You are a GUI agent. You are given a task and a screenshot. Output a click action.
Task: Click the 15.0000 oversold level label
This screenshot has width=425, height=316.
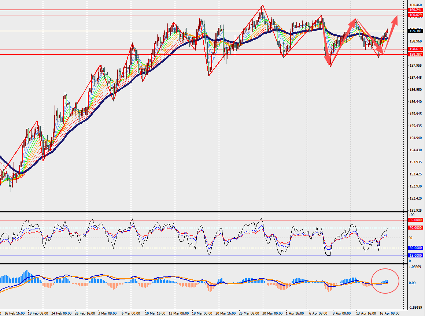click(415, 256)
